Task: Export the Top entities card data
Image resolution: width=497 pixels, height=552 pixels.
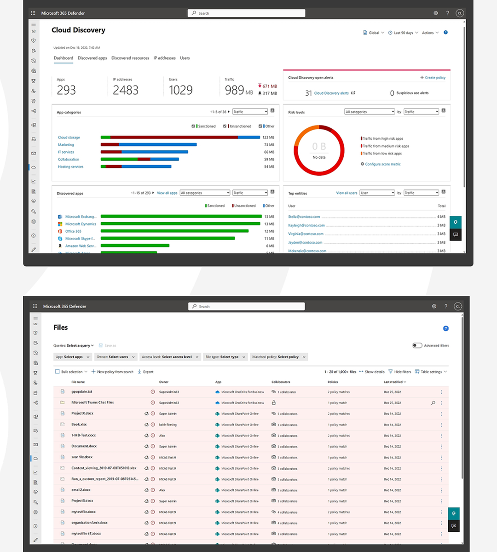Action: [x=444, y=192]
